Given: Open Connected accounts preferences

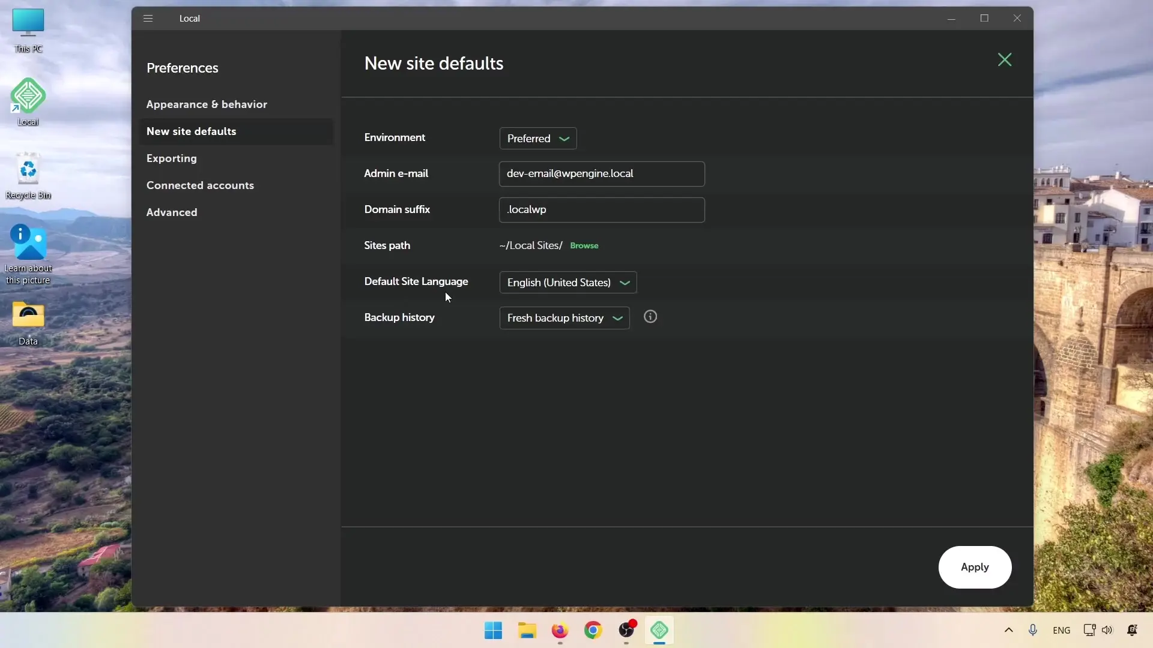Looking at the screenshot, I should 200,185.
